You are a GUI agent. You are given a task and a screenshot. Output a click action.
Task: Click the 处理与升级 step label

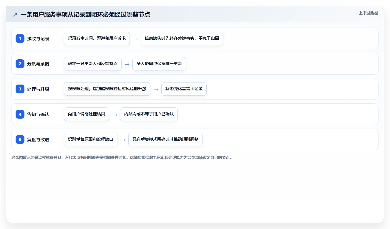pyautogui.click(x=38, y=89)
